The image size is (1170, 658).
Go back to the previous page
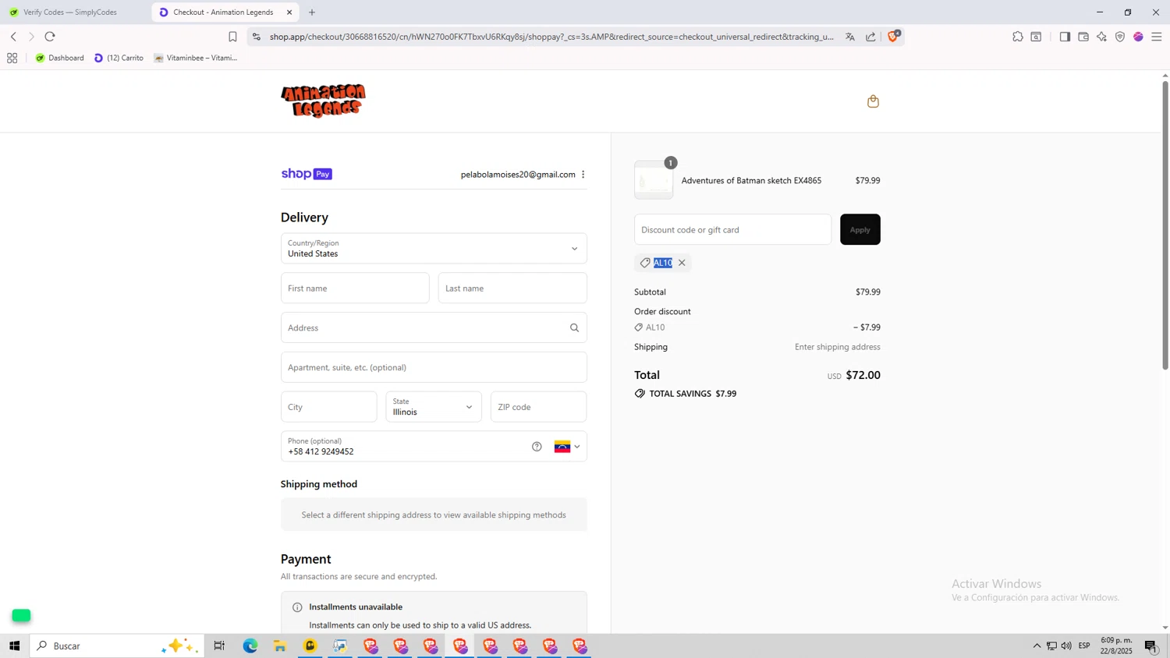[x=13, y=37]
